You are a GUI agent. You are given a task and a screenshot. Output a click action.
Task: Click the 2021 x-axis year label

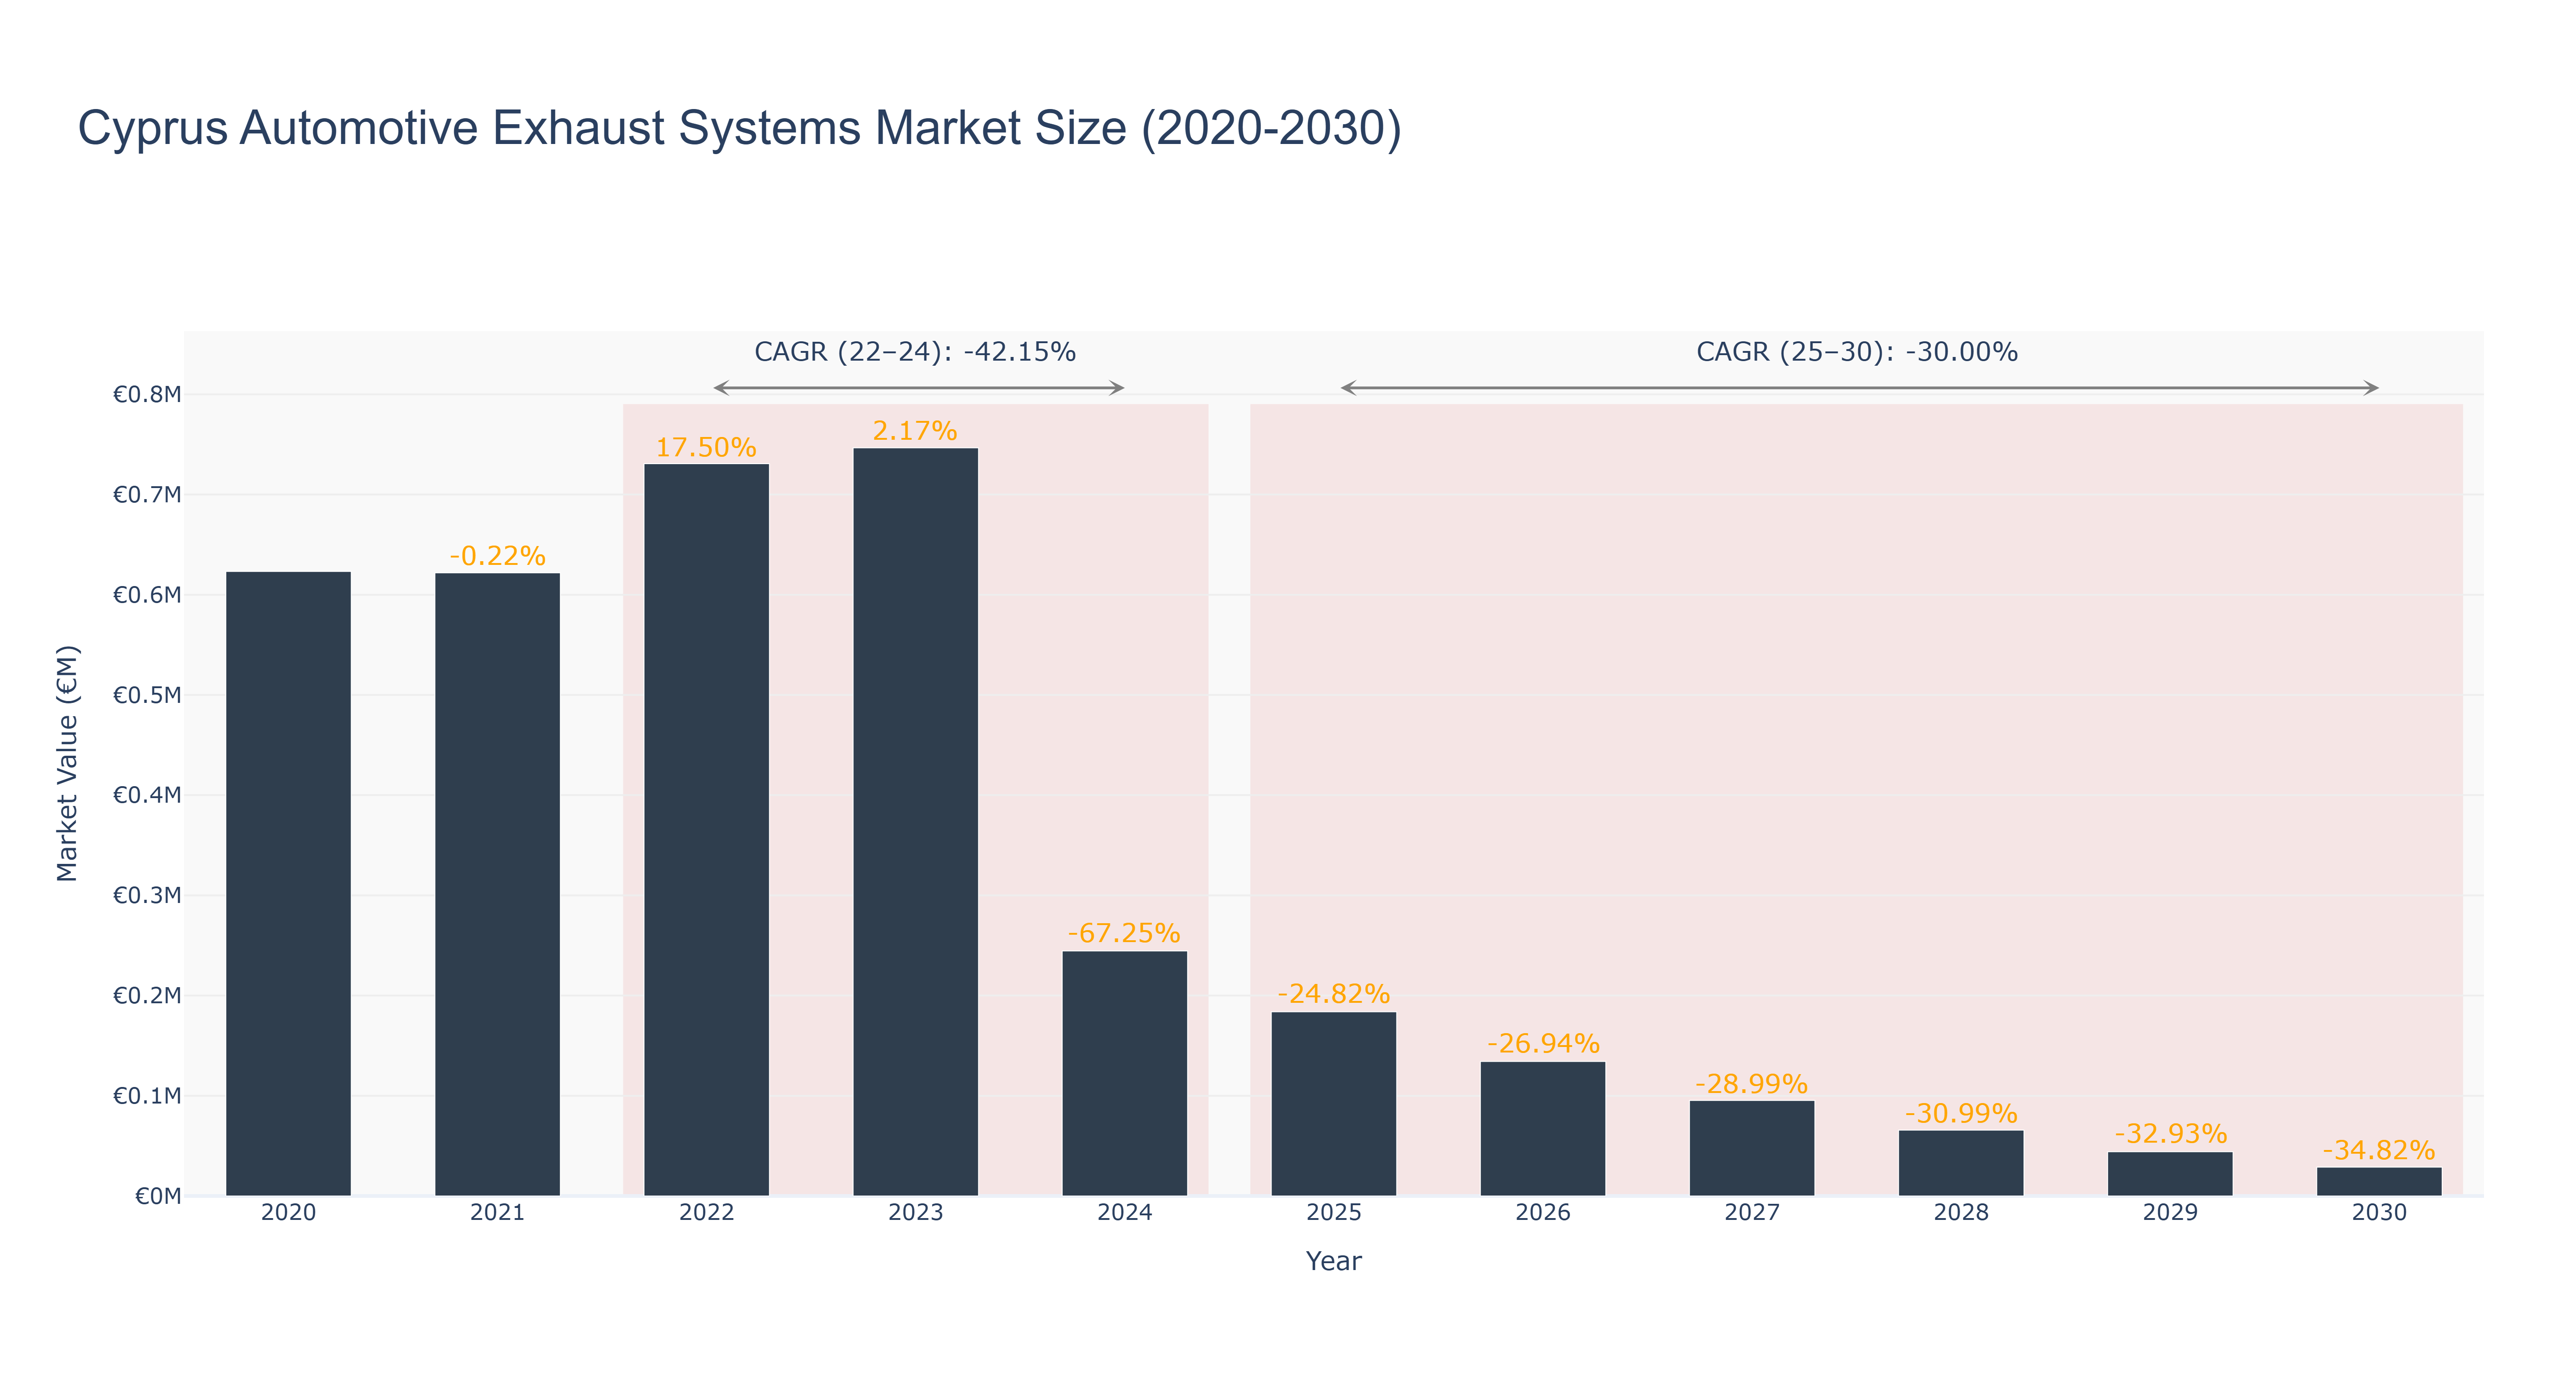tap(497, 1213)
